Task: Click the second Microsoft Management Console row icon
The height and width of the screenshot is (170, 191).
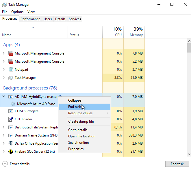Action: [x=11, y=61]
